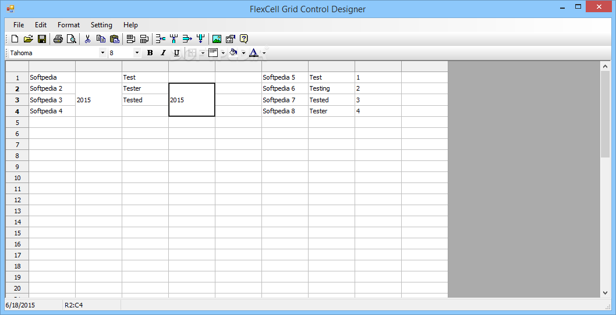616x315 pixels.
Task: Select row header 15
Action: pos(17,233)
